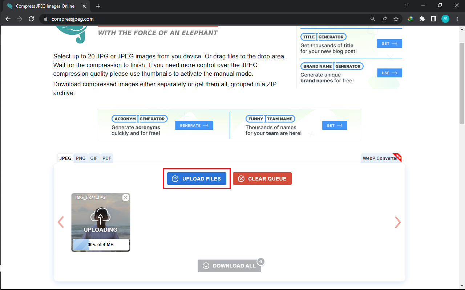The height and width of the screenshot is (290, 465).
Task: Click the Acronym Generator logo
Action: (x=139, y=119)
